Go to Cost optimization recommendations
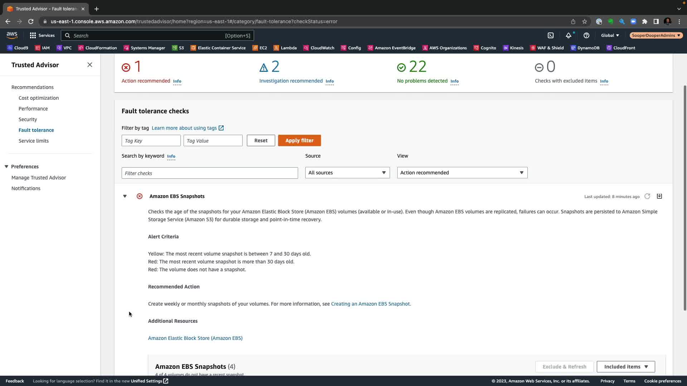This screenshot has height=386, width=687. pos(39,98)
